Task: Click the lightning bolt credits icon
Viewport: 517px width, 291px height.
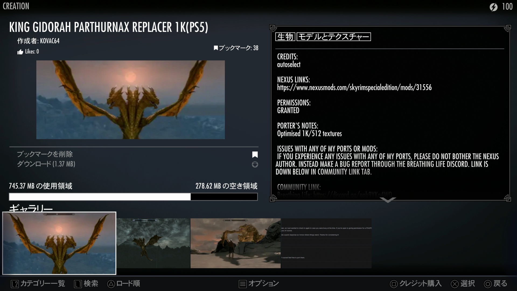Action: coord(493,7)
